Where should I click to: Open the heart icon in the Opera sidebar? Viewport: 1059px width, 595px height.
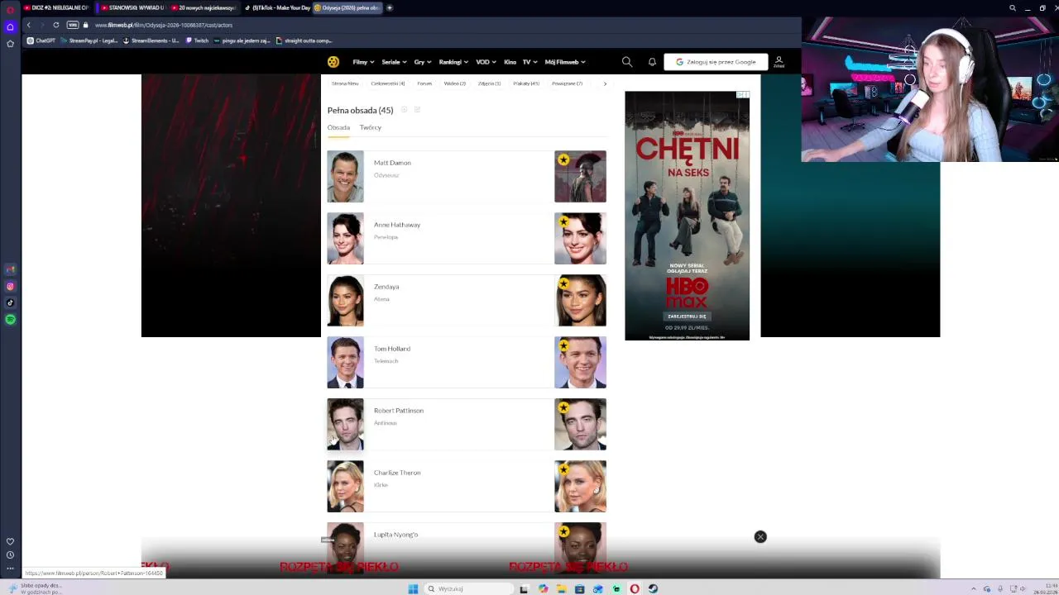pos(10,541)
